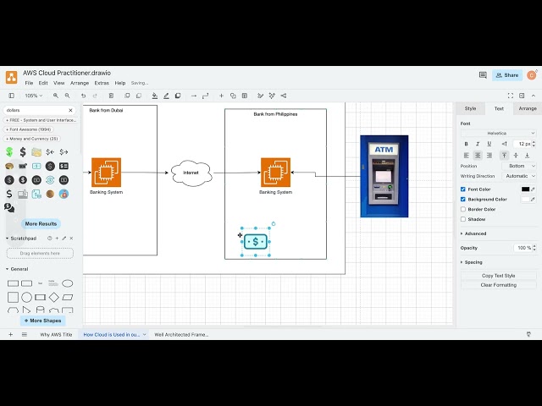542x406 pixels.
Task: Open the black font color swatch
Action: coord(525,189)
